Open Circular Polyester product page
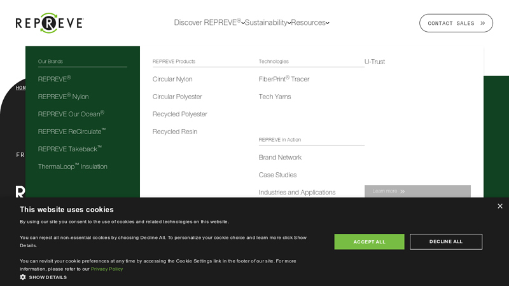The image size is (509, 286). (x=178, y=97)
